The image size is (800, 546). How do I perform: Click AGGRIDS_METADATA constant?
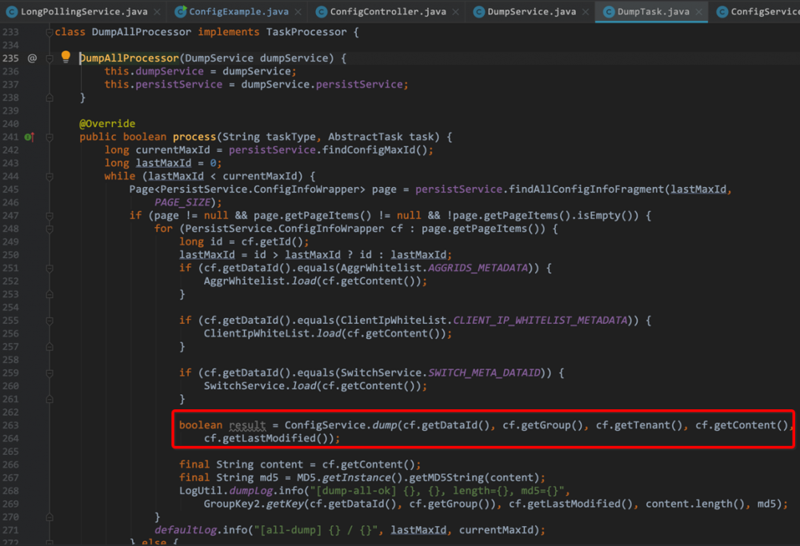(478, 268)
